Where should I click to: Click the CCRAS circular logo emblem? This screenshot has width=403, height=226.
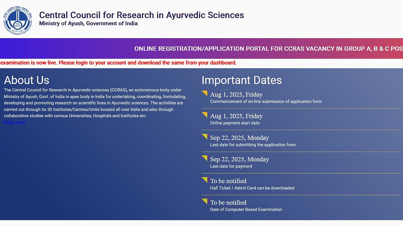[19, 19]
